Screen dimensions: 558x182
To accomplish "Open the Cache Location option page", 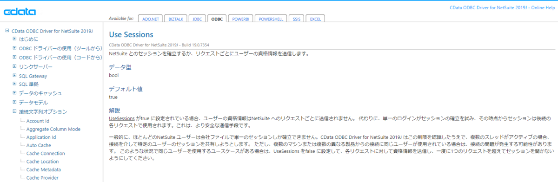I will point(43,162).
